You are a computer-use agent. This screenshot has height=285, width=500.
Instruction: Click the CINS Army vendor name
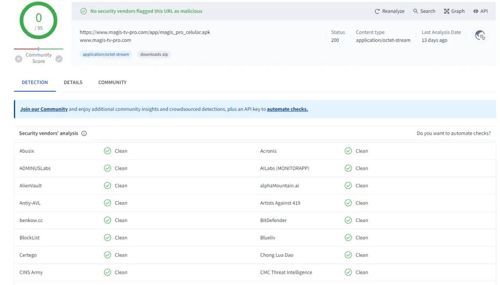tap(31, 272)
